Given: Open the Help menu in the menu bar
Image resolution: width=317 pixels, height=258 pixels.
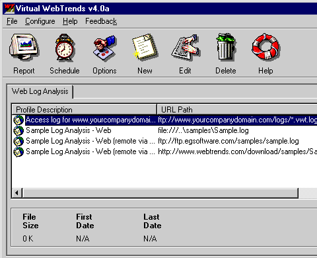Looking at the screenshot, I should [70, 21].
